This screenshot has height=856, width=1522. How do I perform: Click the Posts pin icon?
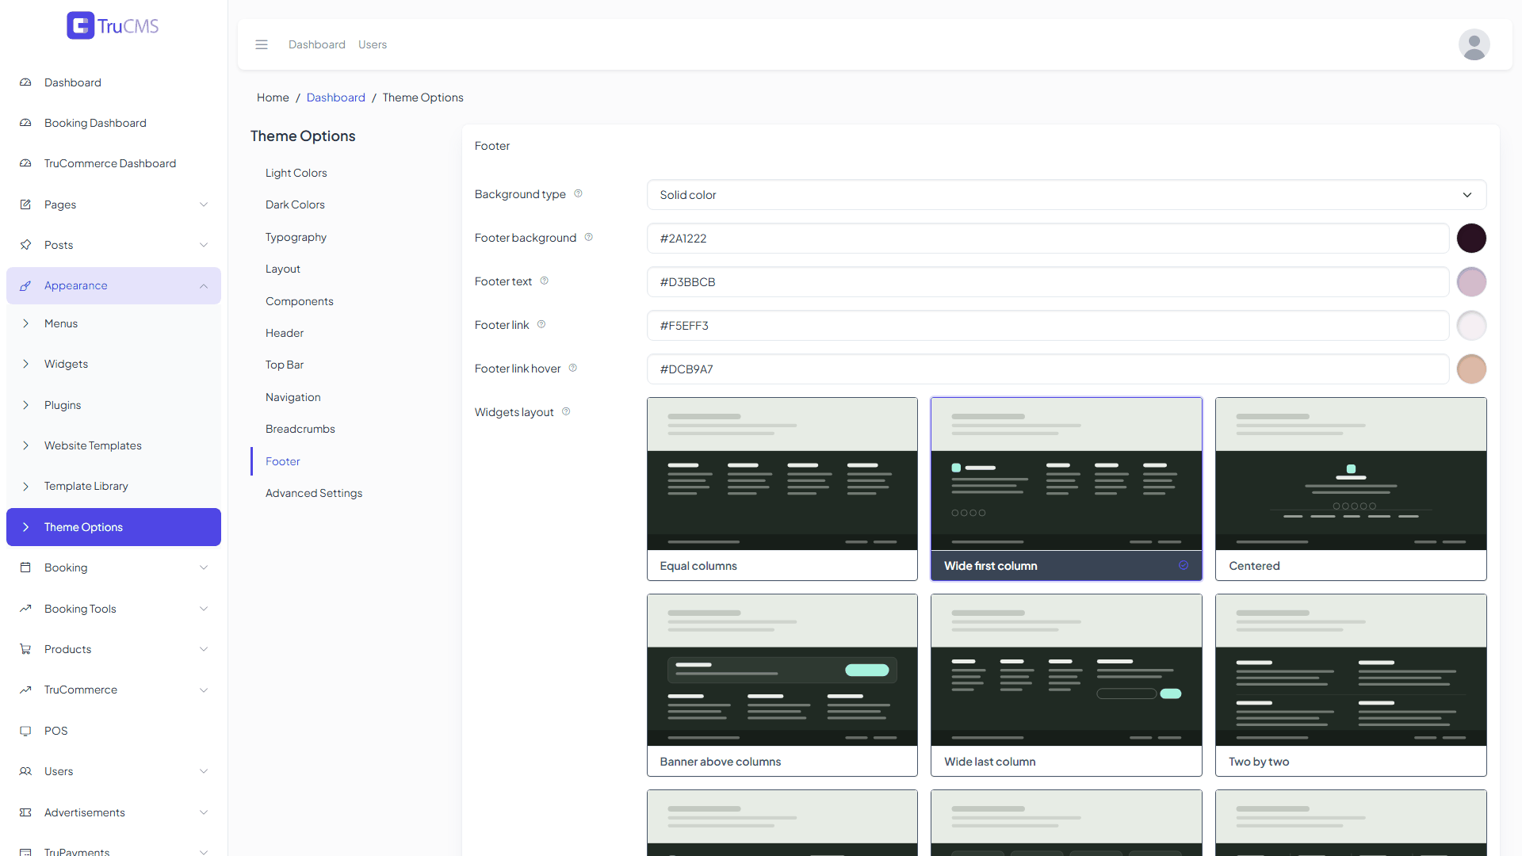coord(25,245)
